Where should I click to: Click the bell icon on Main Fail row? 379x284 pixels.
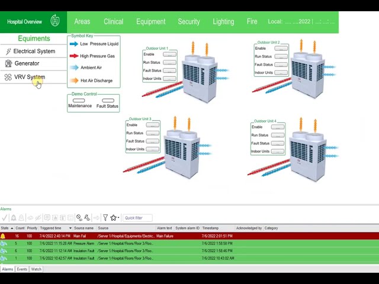pyautogui.click(x=3, y=236)
